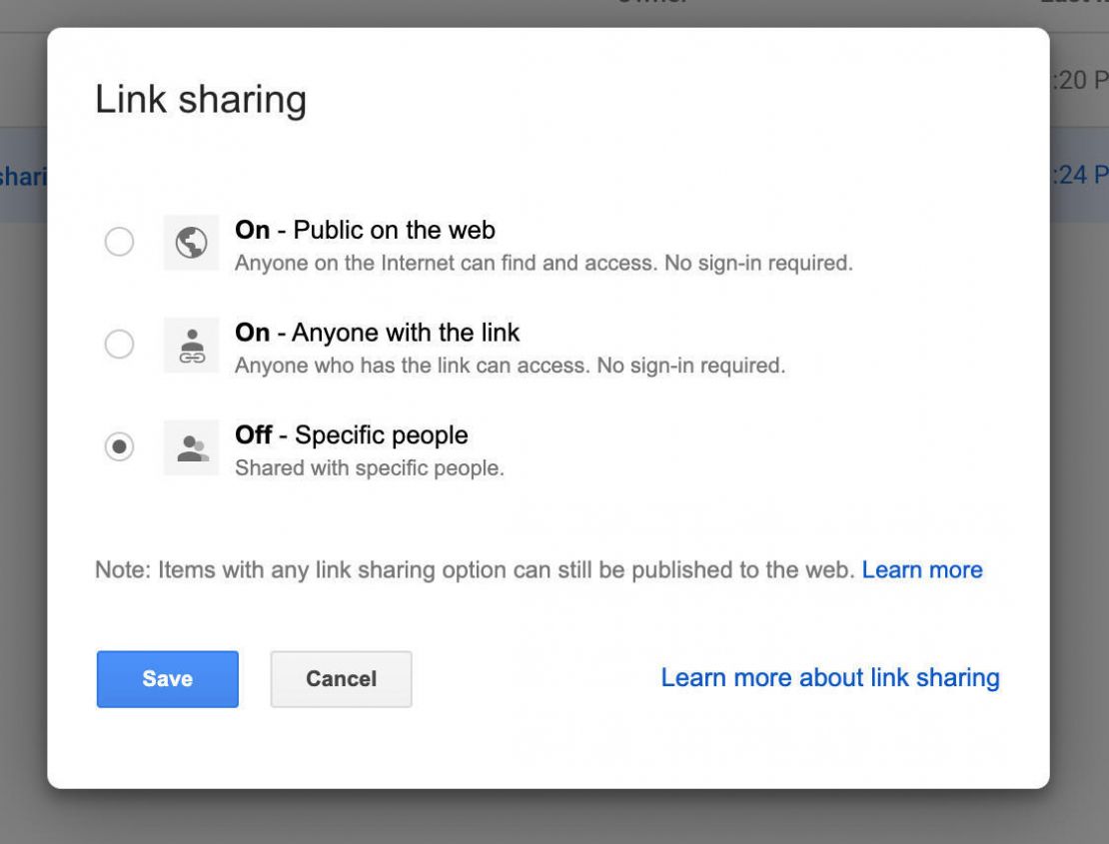
Task: Cancel the link sharing changes
Action: 341,678
